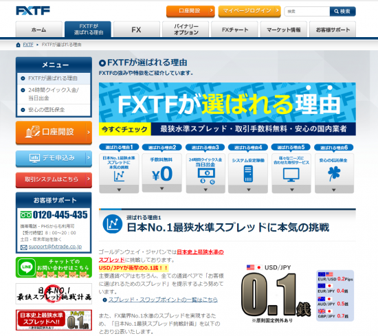Click 日本NO.1最狭スプレッド挑戦計画 banner
The height and width of the screenshot is (336, 378).
pos(54,294)
